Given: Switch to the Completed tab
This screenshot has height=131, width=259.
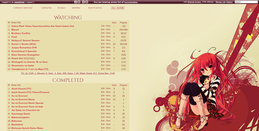Looking at the screenshot, I should [47, 8].
